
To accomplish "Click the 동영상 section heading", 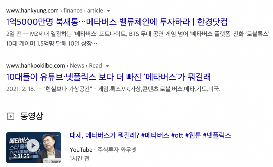I will click(32, 116).
